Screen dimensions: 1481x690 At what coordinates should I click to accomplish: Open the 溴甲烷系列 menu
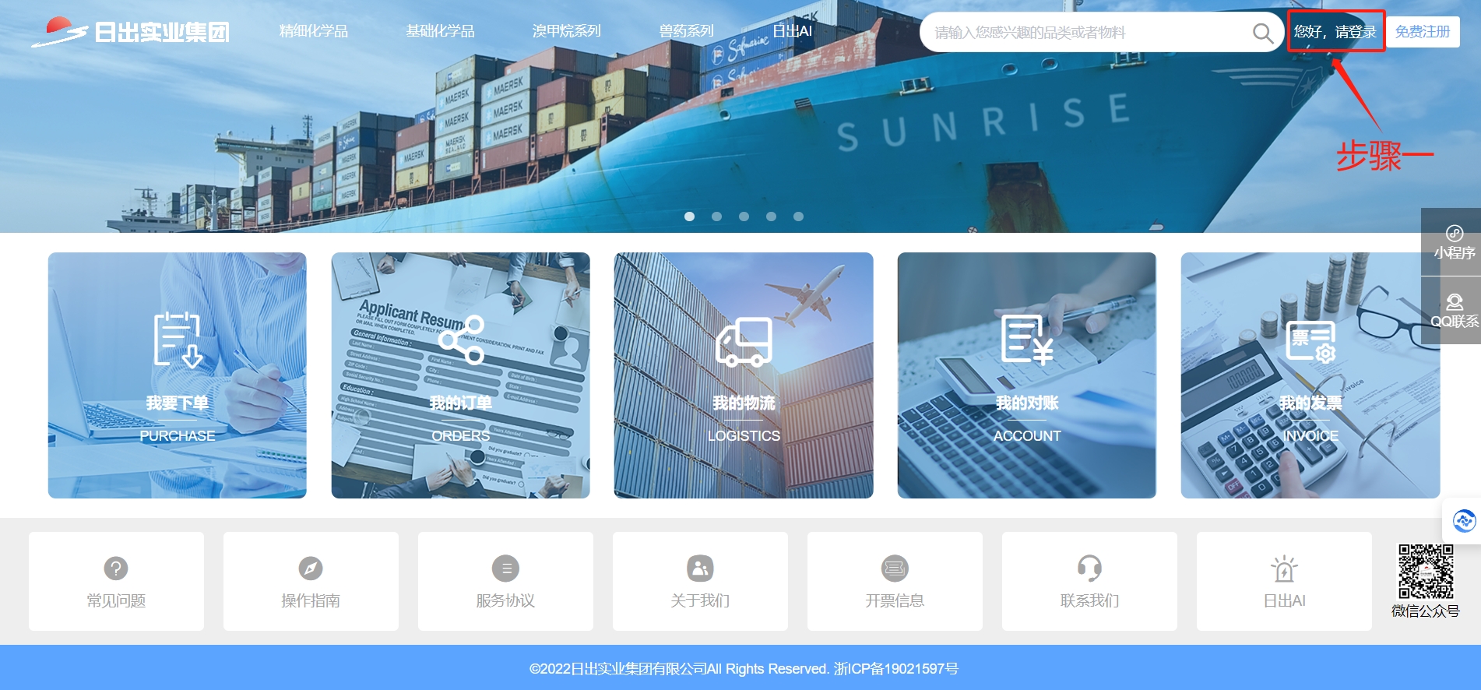(x=566, y=31)
